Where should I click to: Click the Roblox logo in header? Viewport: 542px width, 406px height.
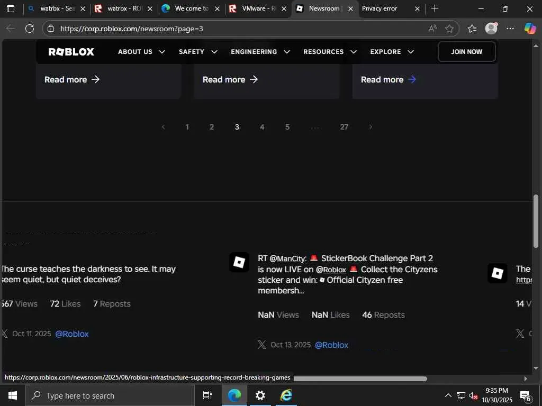click(71, 52)
